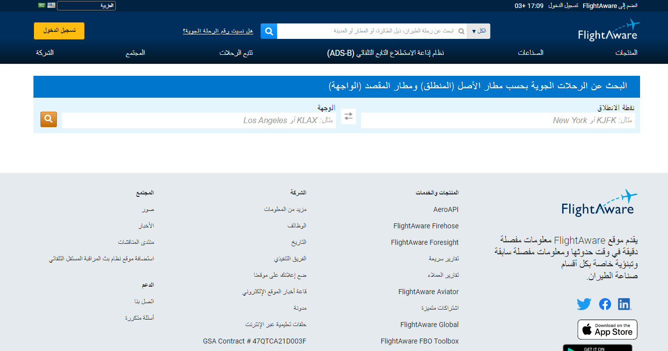The image size is (668, 351).
Task: Click the origin field with KJFK example
Action: (x=498, y=120)
